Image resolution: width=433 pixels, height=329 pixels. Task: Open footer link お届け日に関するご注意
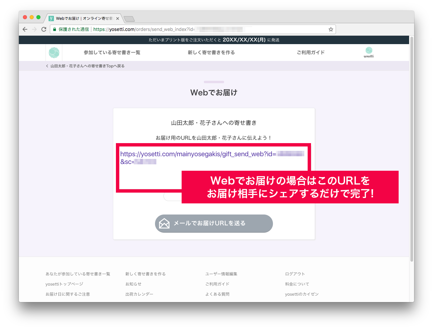(x=68, y=294)
